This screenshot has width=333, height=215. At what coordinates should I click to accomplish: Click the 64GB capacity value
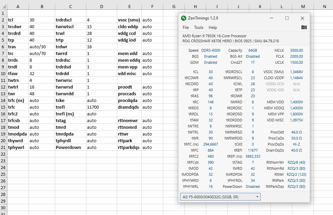pos(253,50)
